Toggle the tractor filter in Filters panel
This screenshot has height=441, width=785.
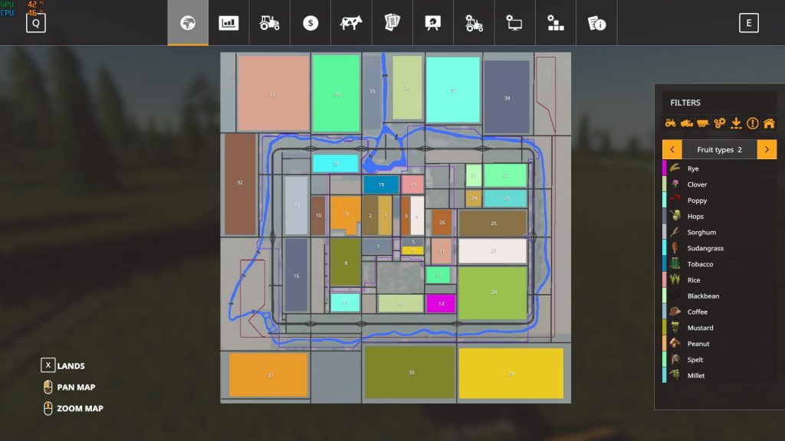(671, 123)
